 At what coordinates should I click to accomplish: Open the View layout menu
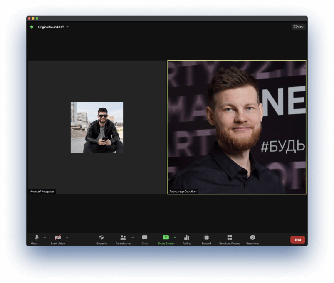(298, 27)
